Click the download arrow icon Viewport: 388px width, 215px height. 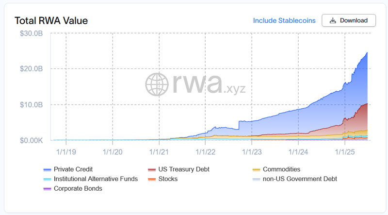(333, 20)
